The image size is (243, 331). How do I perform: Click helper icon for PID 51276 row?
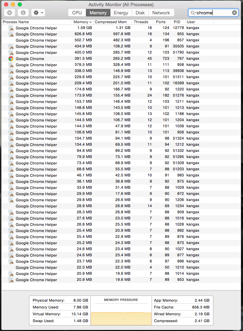click(x=11, y=96)
